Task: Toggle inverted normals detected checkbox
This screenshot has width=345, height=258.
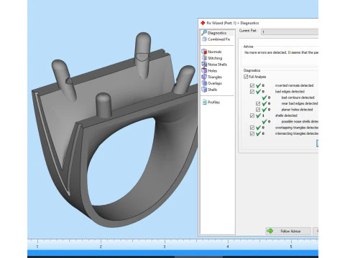Action: click(x=252, y=85)
